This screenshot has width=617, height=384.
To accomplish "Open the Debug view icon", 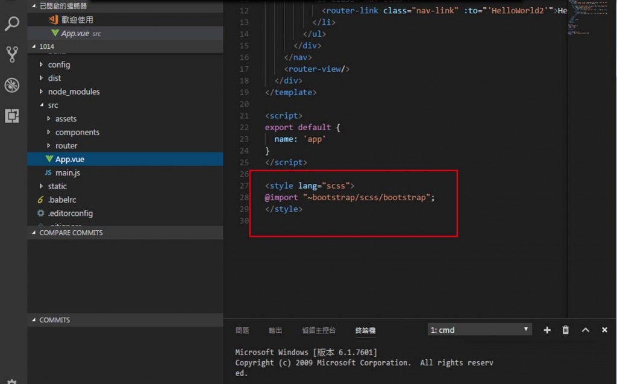I will coord(12,85).
